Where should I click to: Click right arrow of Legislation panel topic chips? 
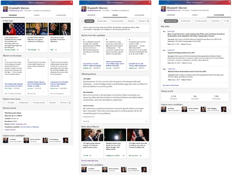tap(228, 21)
